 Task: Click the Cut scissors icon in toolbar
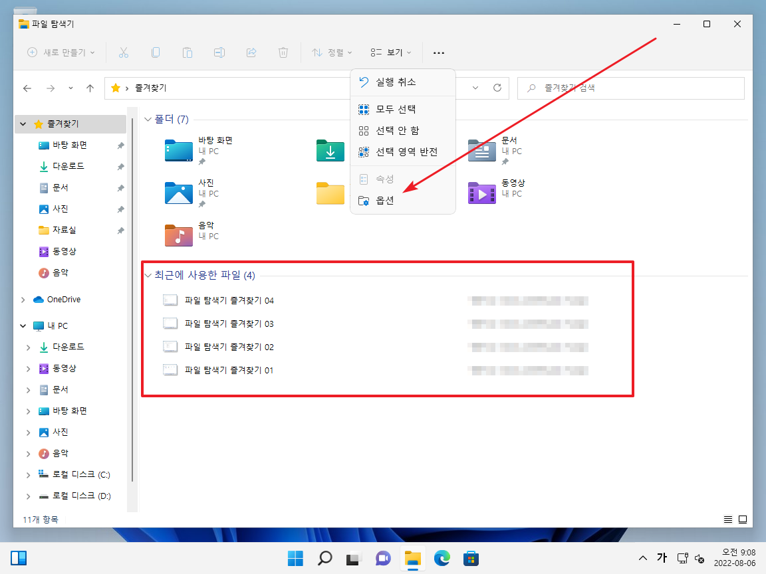click(x=124, y=52)
